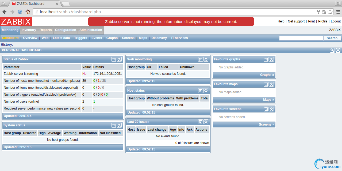Switch to the Administration main tab
The width and height of the screenshot is (342, 171).
(x=91, y=30)
